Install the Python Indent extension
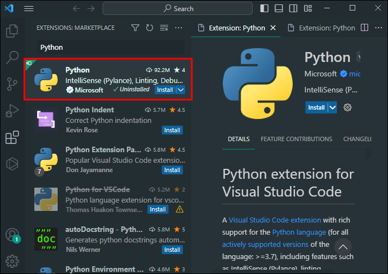388x274 pixels. [172, 130]
